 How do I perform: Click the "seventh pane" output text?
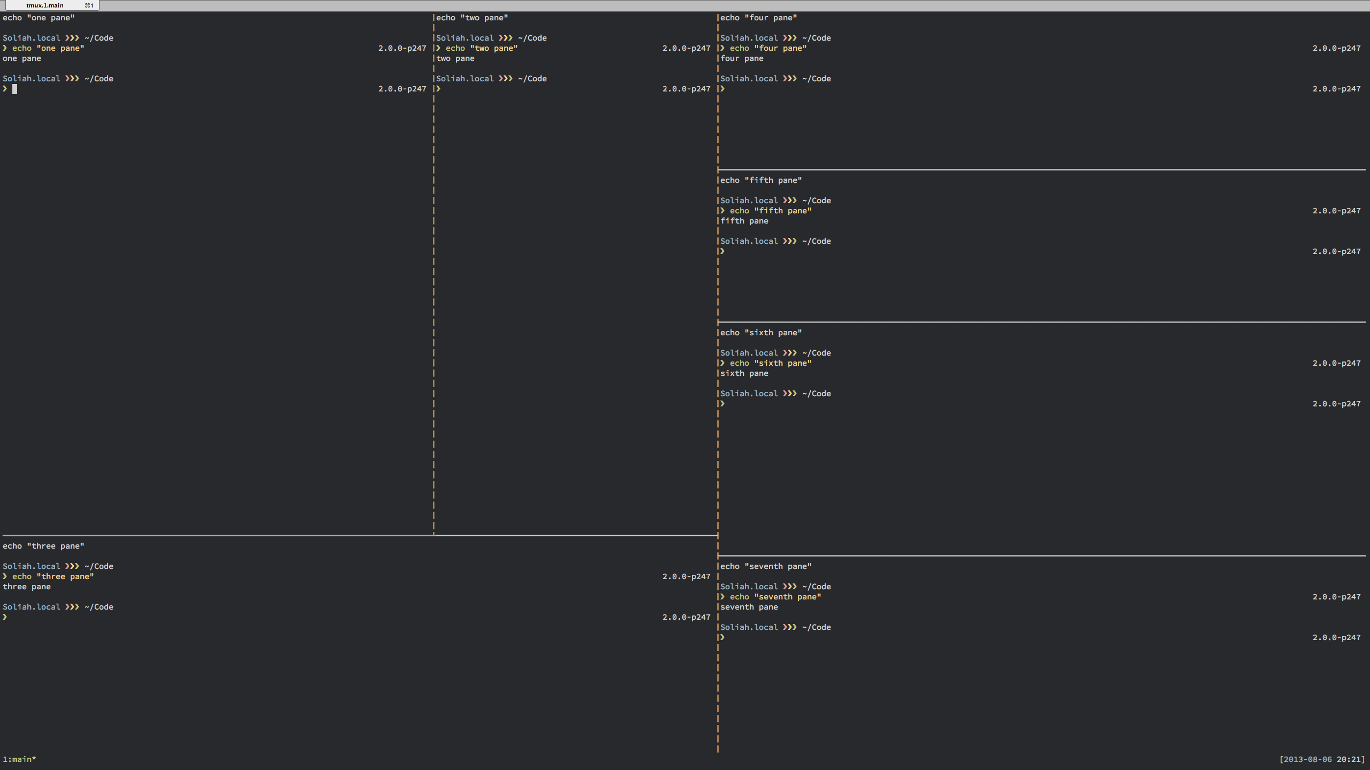[749, 607]
